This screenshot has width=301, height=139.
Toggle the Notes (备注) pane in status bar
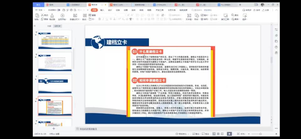point(197,134)
